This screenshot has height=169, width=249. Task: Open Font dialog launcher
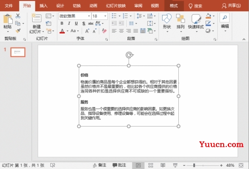(106, 39)
